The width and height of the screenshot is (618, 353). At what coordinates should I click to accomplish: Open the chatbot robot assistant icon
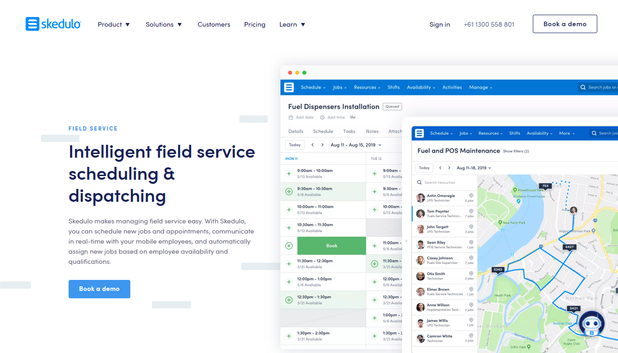592,324
